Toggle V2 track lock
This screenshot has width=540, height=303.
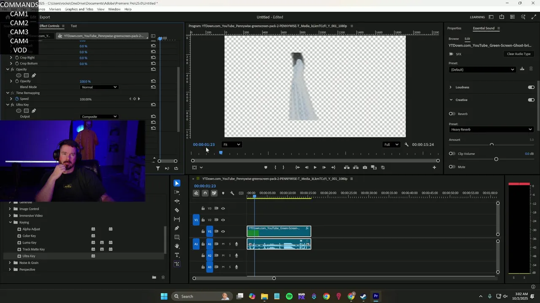pos(203,220)
